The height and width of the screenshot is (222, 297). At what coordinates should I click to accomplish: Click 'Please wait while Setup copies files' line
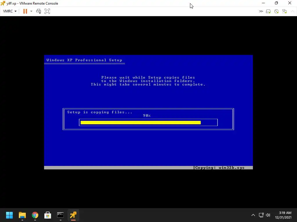click(x=148, y=77)
